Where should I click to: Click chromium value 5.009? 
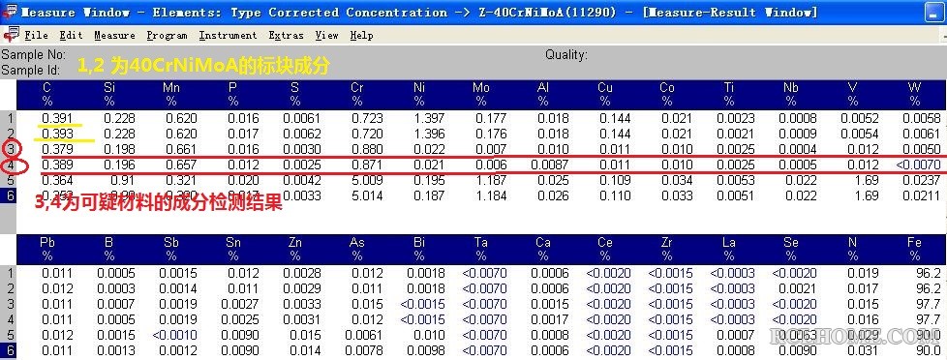(x=367, y=180)
